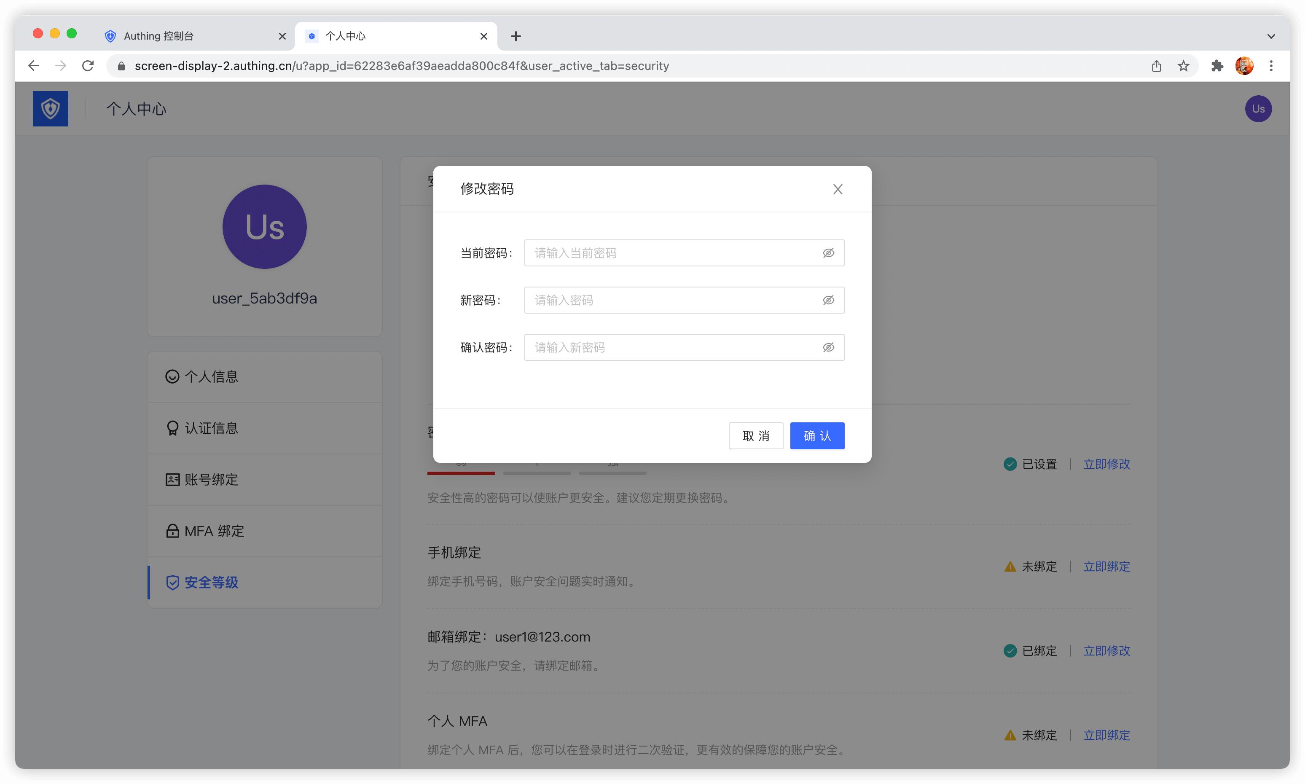Image resolution: width=1305 pixels, height=784 pixels.
Task: Click the 新密码 input field
Action: [684, 300]
